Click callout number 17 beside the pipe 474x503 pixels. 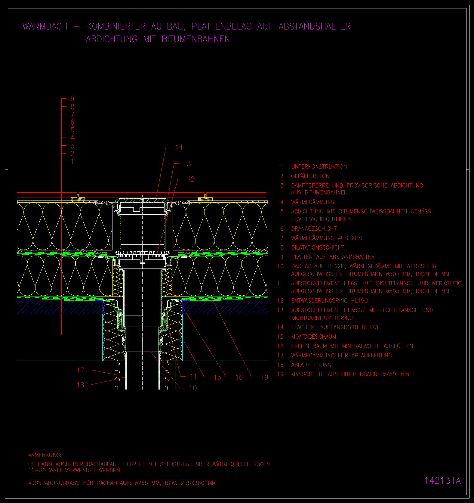coord(80,370)
